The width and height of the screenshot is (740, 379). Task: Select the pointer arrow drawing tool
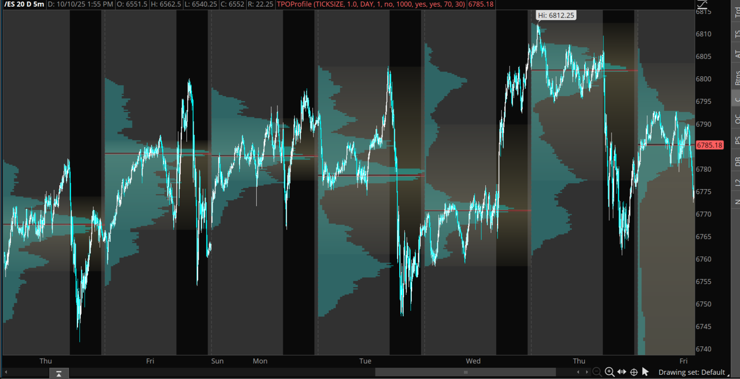[x=645, y=372]
